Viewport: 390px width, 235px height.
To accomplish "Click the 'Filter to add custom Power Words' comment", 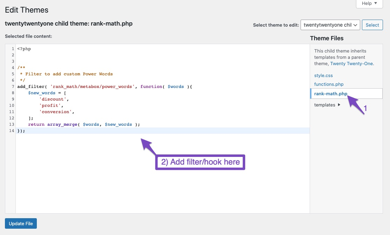I will [x=69, y=74].
